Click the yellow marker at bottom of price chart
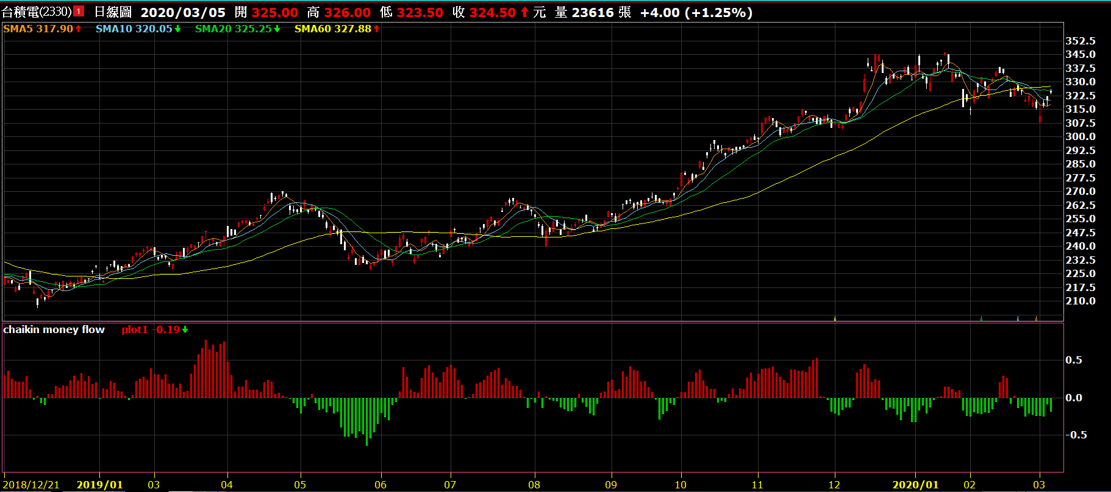 tap(835, 318)
